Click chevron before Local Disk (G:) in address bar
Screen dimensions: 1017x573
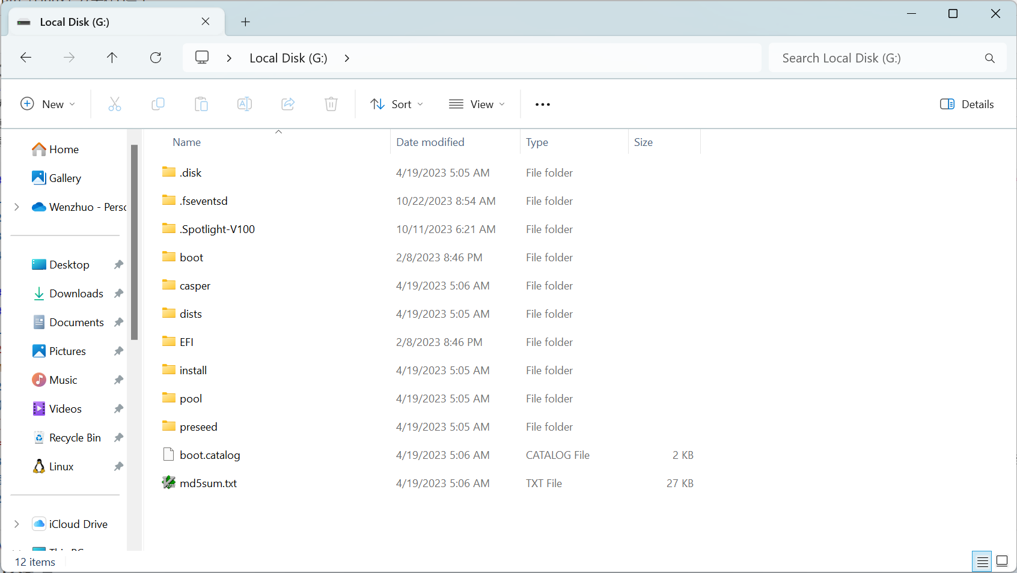pyautogui.click(x=229, y=58)
